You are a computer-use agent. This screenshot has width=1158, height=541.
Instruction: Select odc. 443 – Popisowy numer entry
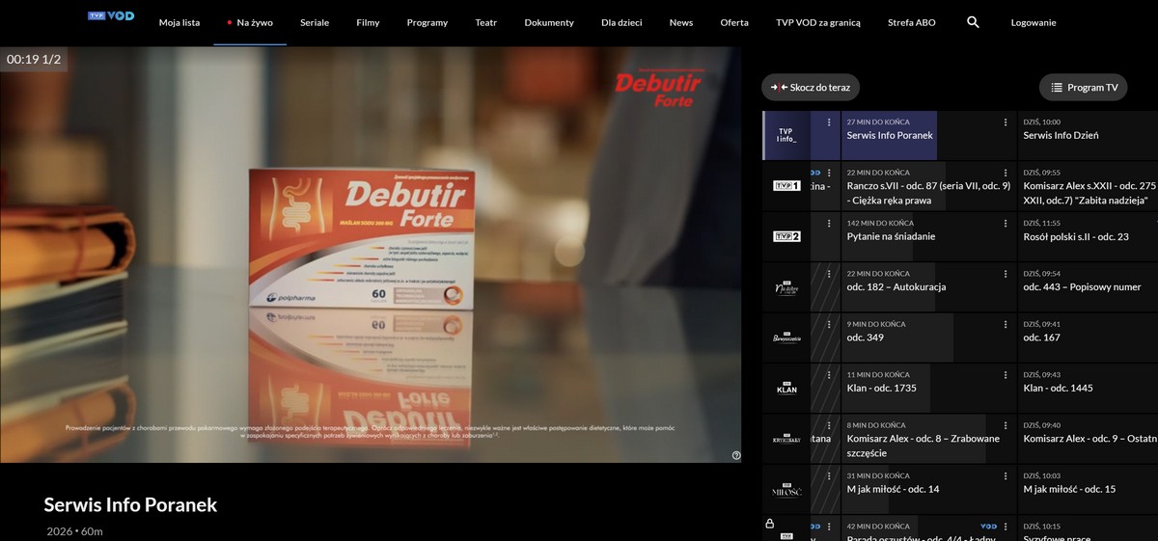pos(1089,287)
